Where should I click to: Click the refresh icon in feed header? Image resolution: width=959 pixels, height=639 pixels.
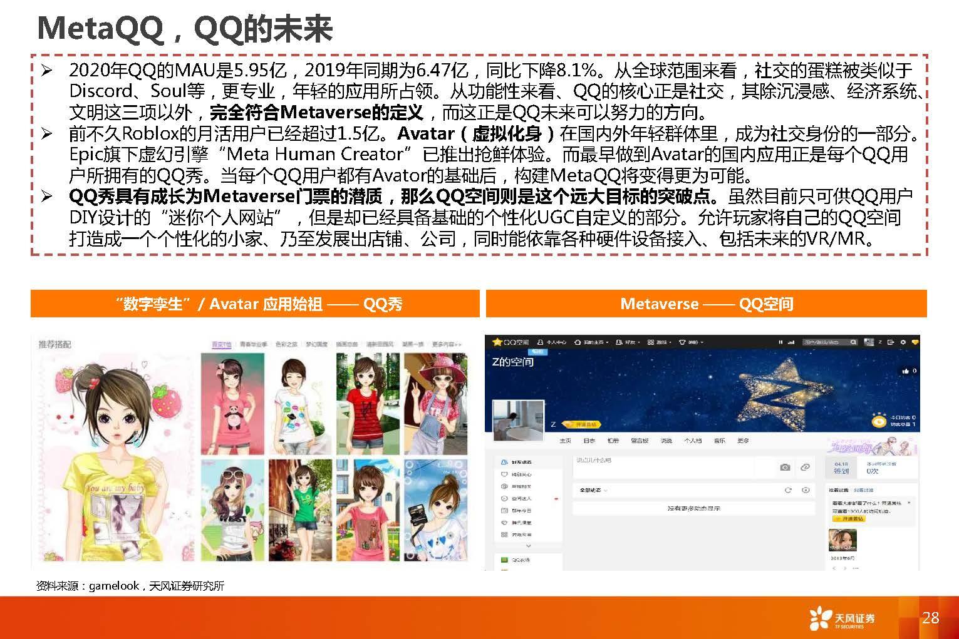click(x=788, y=490)
